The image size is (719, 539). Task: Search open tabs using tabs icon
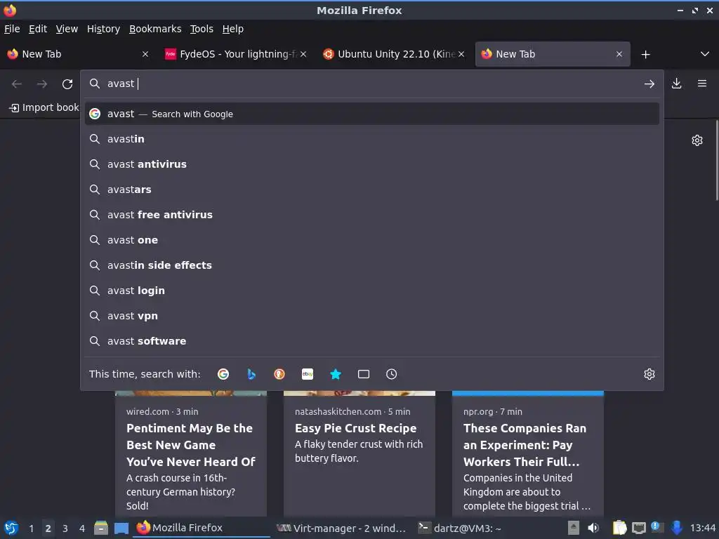[x=364, y=374]
